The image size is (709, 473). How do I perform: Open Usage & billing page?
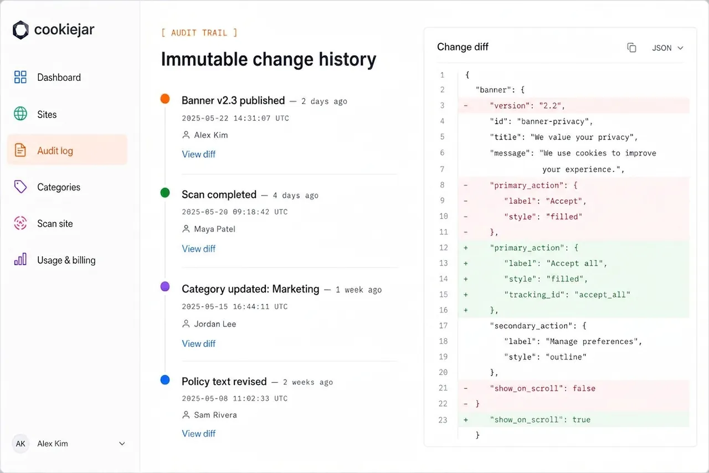[x=67, y=260]
